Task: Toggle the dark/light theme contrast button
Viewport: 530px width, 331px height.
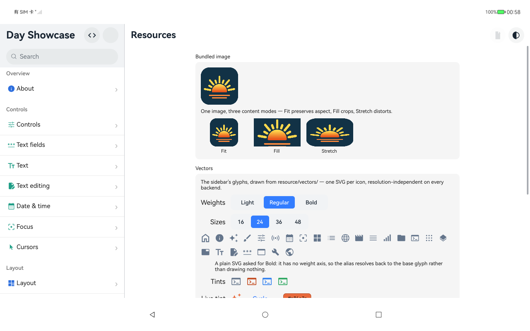Action: click(x=516, y=35)
